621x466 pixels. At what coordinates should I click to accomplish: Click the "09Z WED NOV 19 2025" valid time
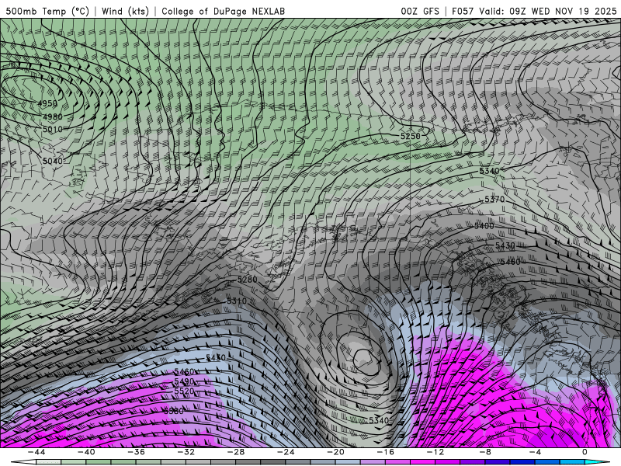564,11
